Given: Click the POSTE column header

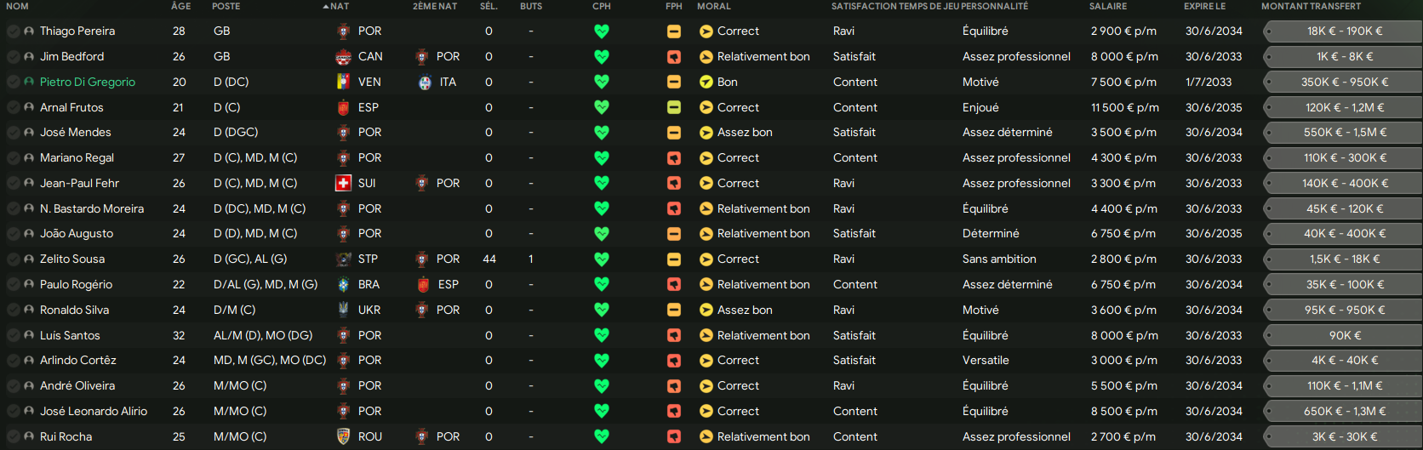Looking at the screenshot, I should click(x=226, y=6).
